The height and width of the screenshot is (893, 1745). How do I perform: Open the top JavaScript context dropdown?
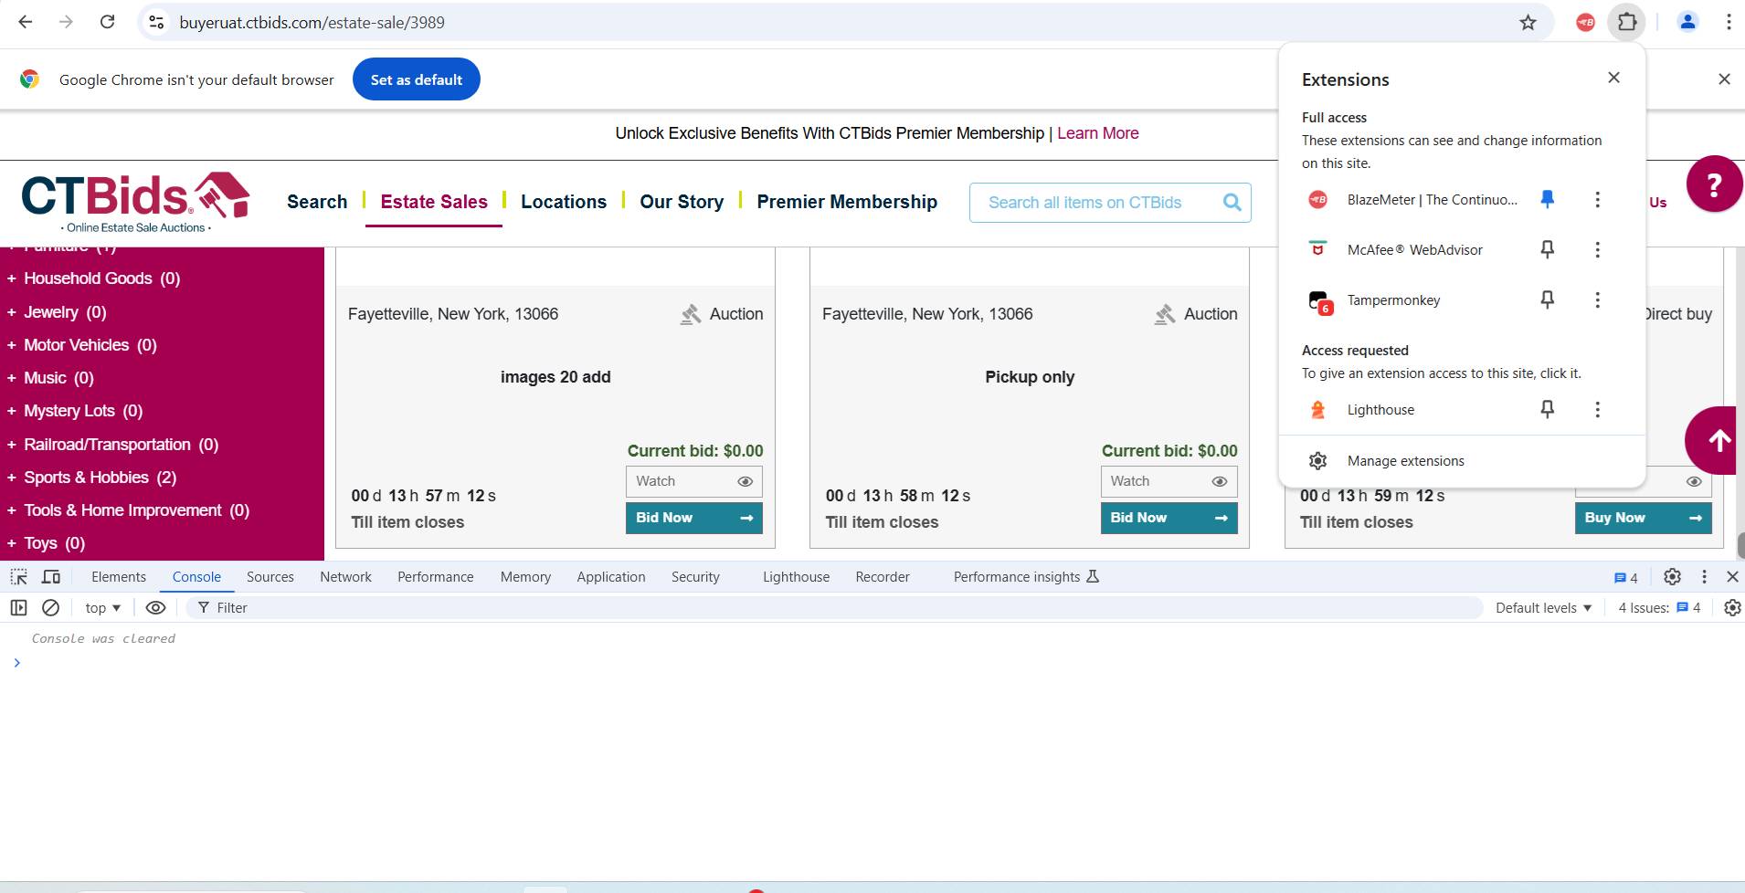pos(102,608)
